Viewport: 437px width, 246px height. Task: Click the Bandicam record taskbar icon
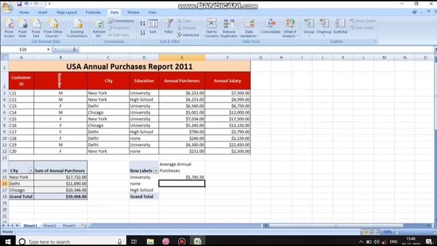click(x=182, y=241)
